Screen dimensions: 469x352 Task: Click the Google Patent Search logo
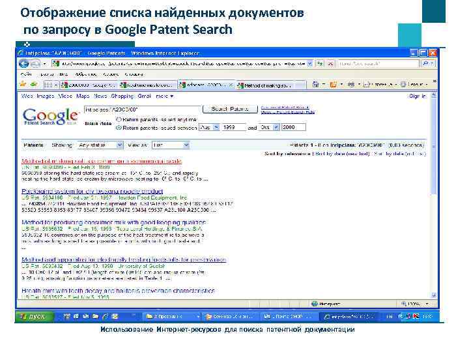coord(51,117)
